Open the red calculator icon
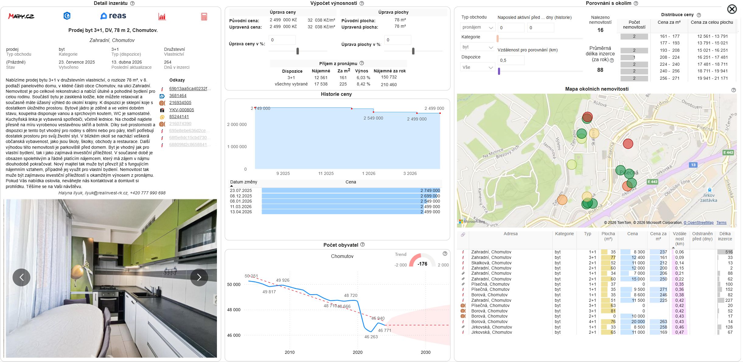 click(x=204, y=16)
